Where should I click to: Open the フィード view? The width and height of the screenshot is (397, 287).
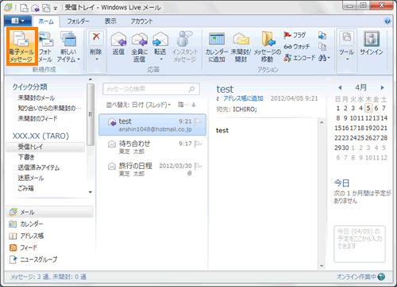pos(23,247)
